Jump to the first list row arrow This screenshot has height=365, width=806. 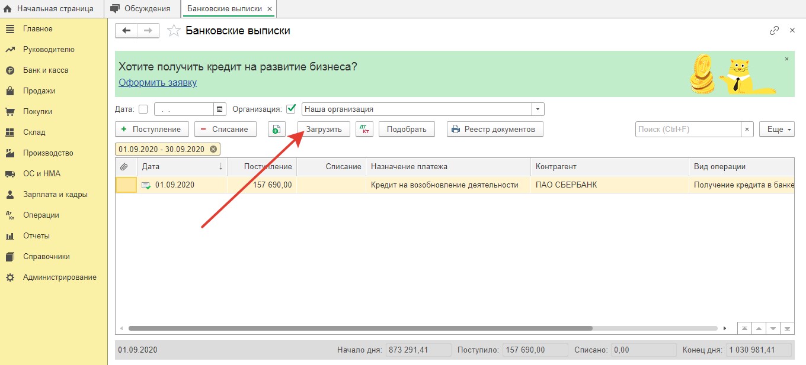click(744, 328)
